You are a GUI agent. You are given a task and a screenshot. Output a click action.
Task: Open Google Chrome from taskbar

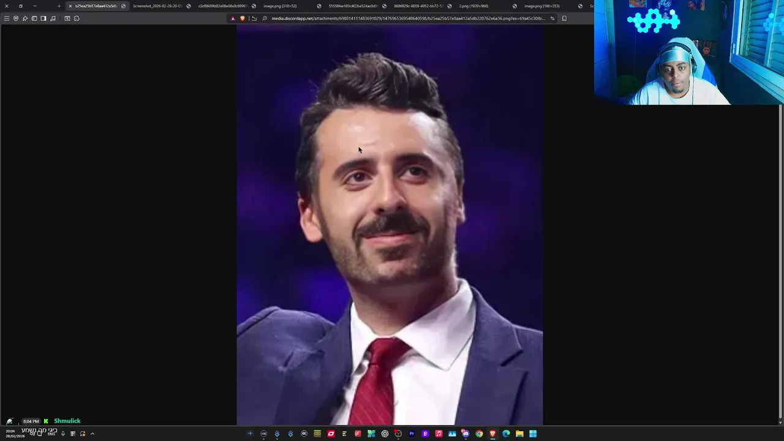coord(479,434)
